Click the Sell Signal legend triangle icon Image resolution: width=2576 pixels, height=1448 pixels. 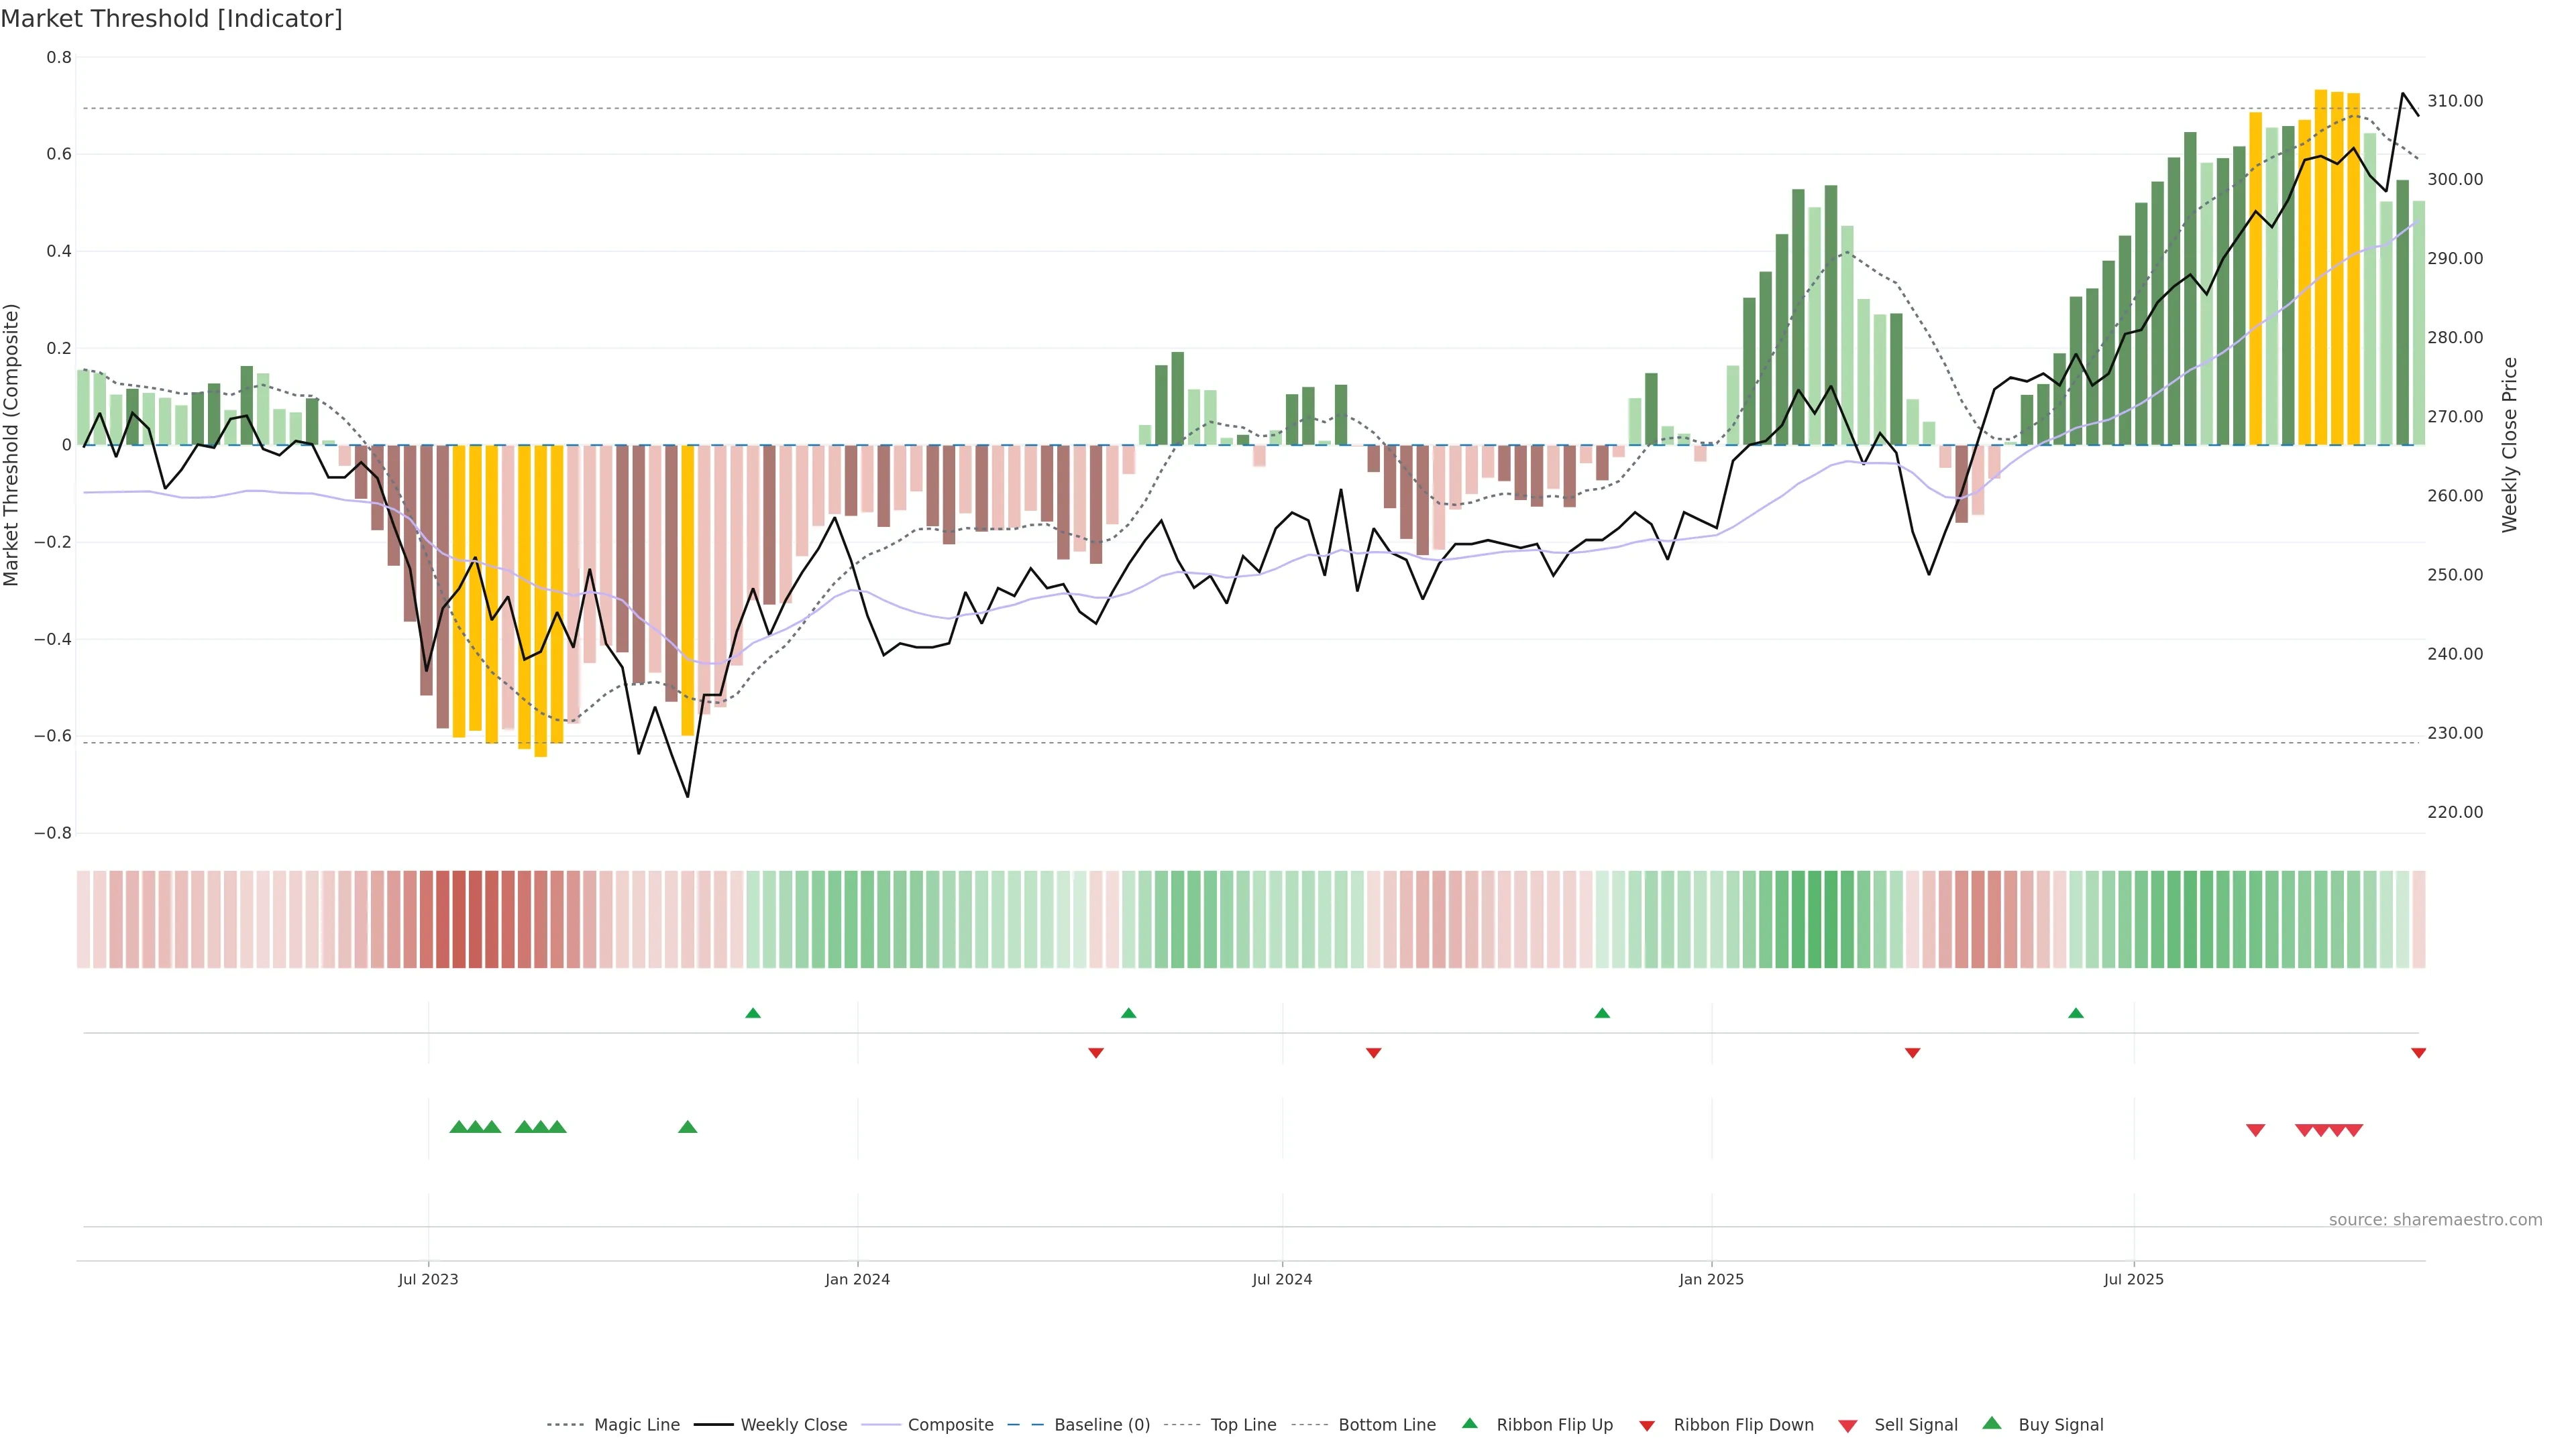point(1847,1426)
